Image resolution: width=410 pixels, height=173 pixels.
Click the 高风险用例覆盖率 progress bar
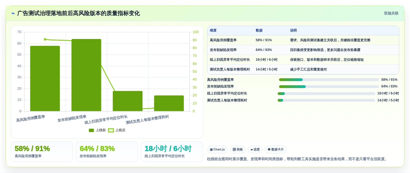pos(329,80)
